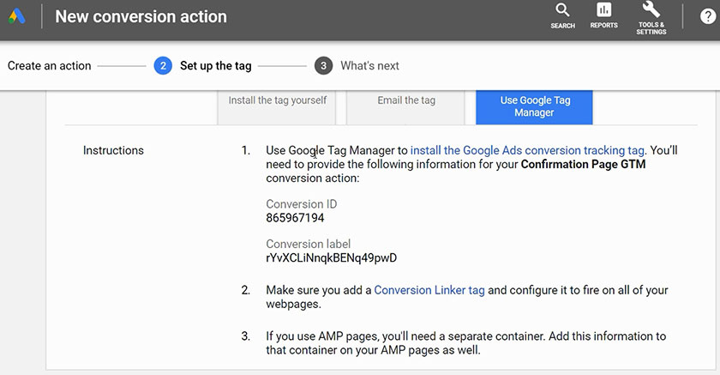Screen dimensions: 720x375
Task: Click the Conversion label value rYvXCLiNnqkBENq49pwD
Action: pos(331,257)
